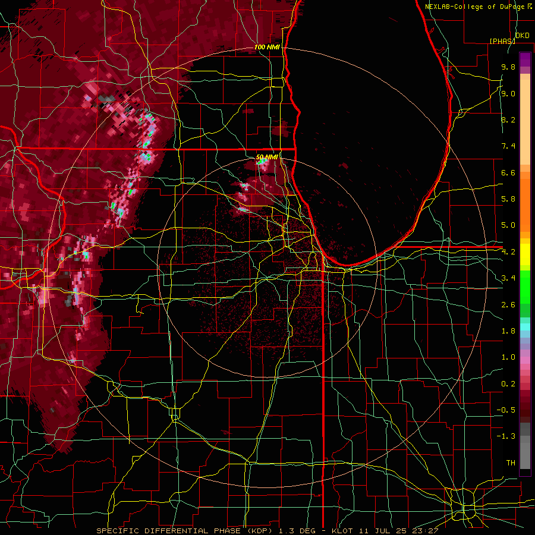Pick the pink segment of the color bar
The image size is (535, 535).
coord(525,360)
